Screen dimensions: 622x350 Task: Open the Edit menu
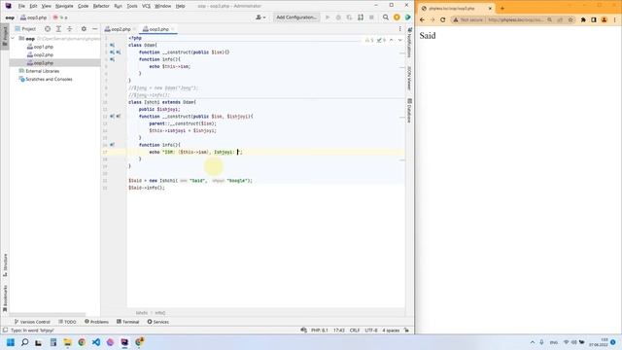[x=33, y=6]
